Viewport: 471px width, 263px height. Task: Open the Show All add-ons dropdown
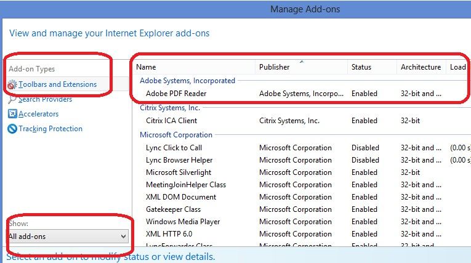pyautogui.click(x=68, y=237)
